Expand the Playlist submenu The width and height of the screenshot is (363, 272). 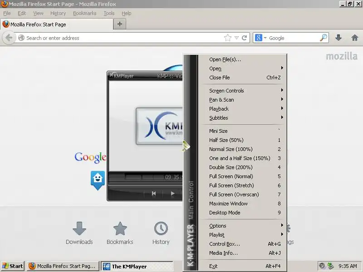[243, 235]
